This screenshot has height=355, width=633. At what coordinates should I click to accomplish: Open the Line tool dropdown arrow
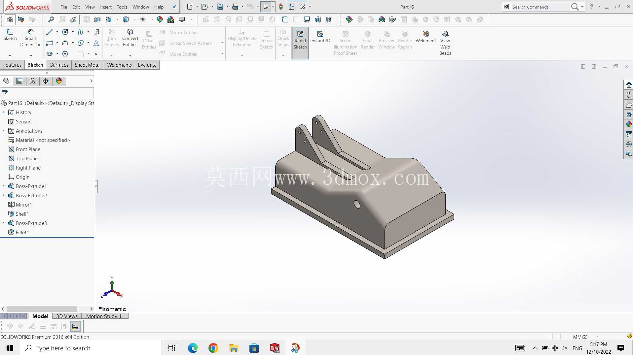57,32
